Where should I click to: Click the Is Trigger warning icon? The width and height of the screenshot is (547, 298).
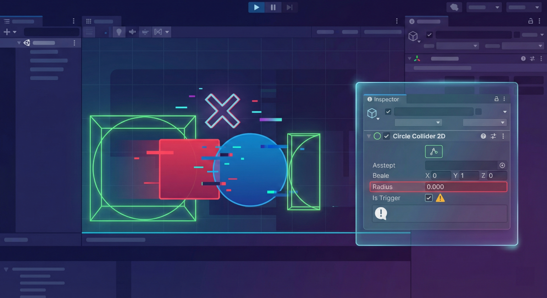440,198
